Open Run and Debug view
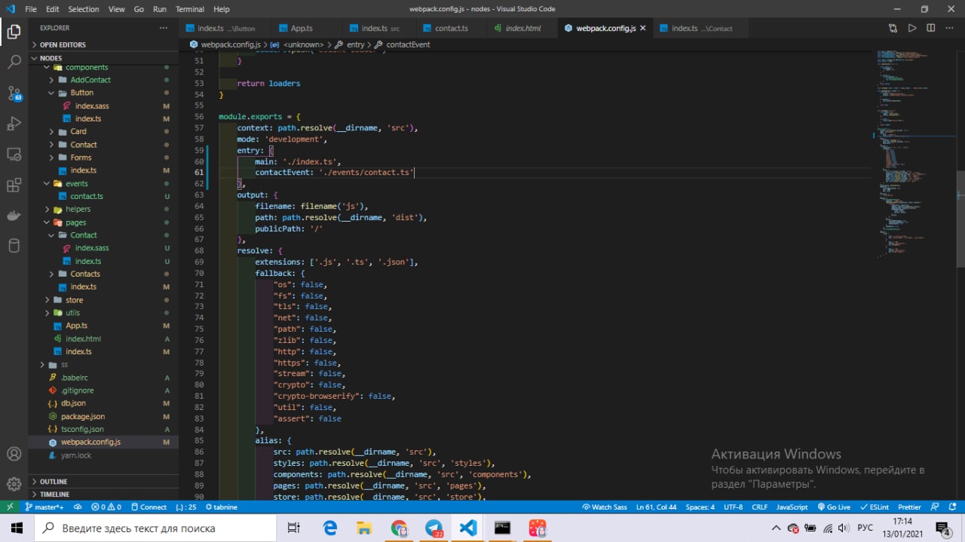The width and height of the screenshot is (965, 542). coord(14,124)
